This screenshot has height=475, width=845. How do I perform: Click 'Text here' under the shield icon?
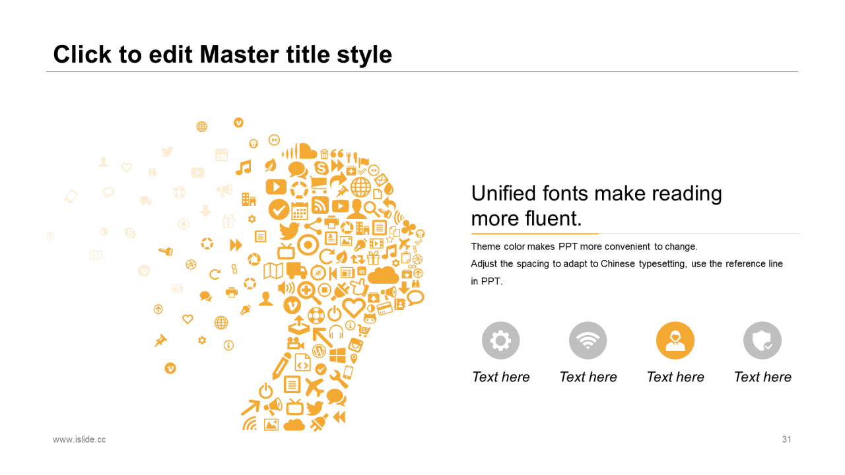click(x=762, y=377)
